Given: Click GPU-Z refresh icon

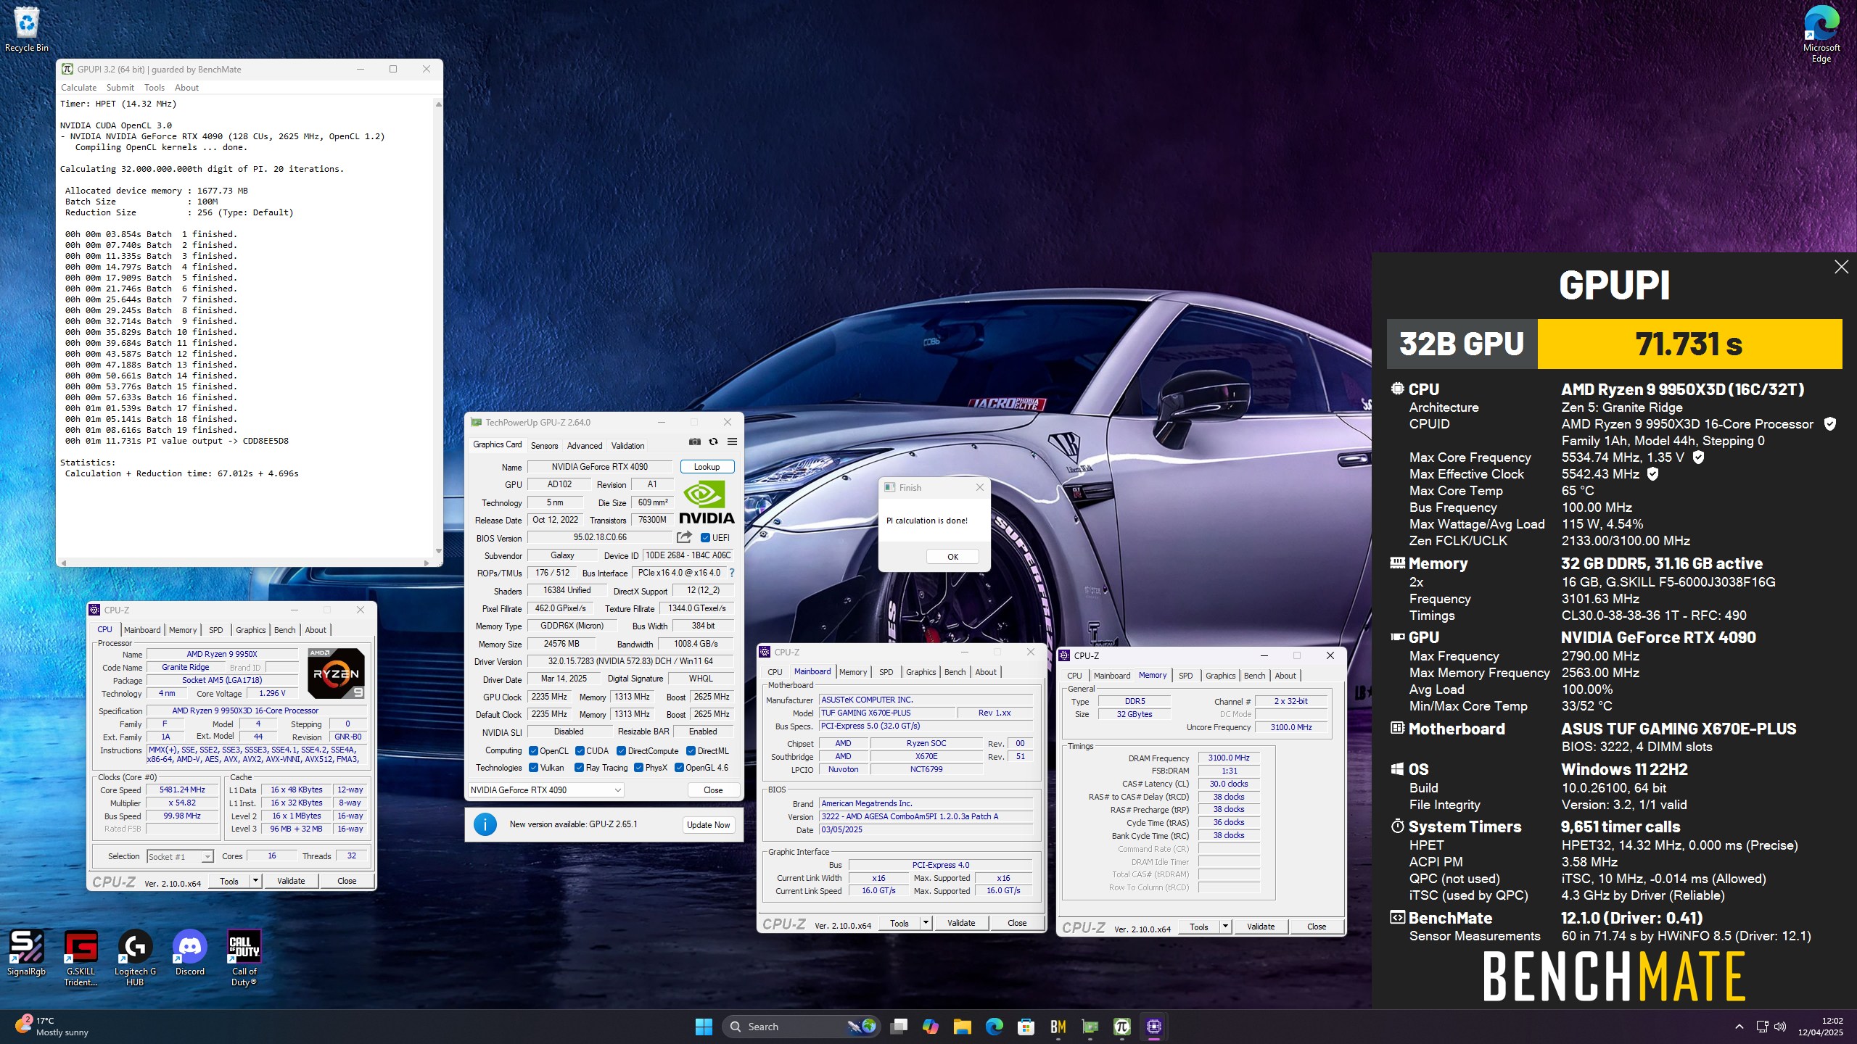Looking at the screenshot, I should pos(714,442).
